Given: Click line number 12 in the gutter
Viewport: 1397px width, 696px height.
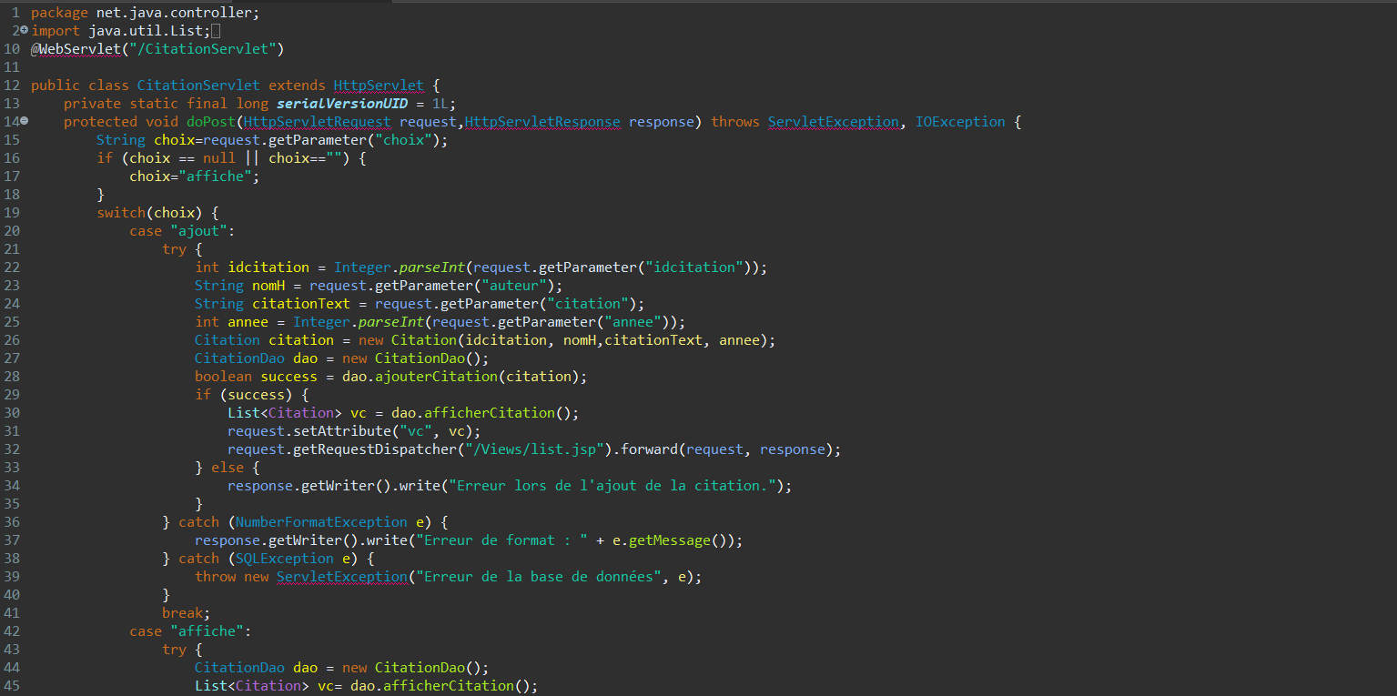Looking at the screenshot, I should [x=12, y=86].
